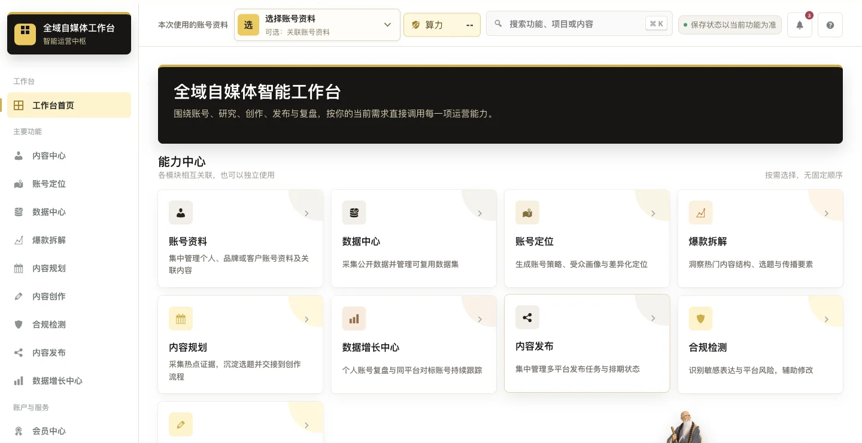
Task: Open the notifications bell icon
Action: [800, 25]
